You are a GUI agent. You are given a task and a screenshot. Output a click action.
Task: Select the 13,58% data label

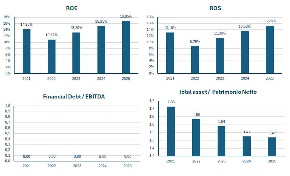click(245, 27)
